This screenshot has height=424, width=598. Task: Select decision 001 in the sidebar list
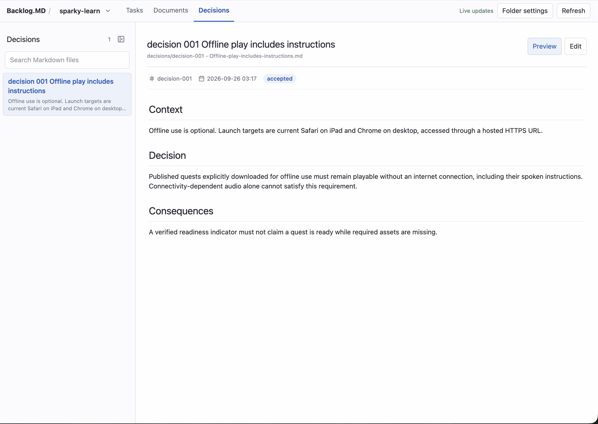click(x=67, y=94)
